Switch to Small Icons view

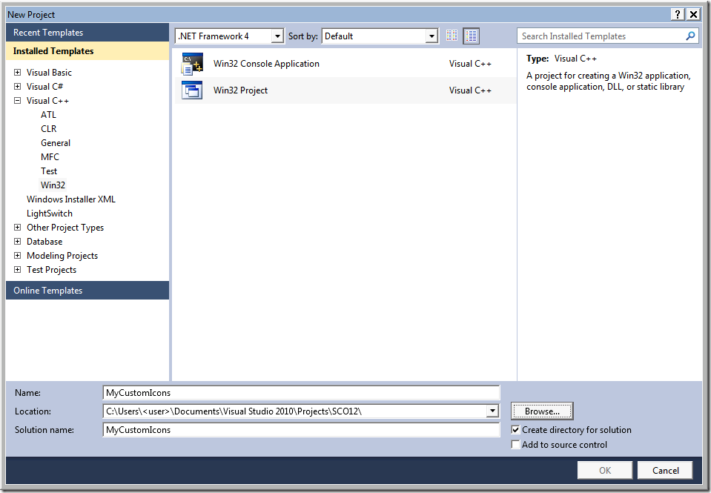[x=452, y=35]
